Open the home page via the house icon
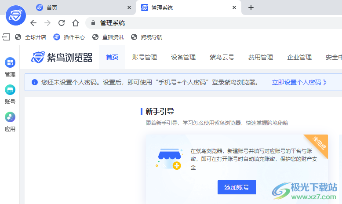This screenshot has width=342, height=204. point(76,23)
